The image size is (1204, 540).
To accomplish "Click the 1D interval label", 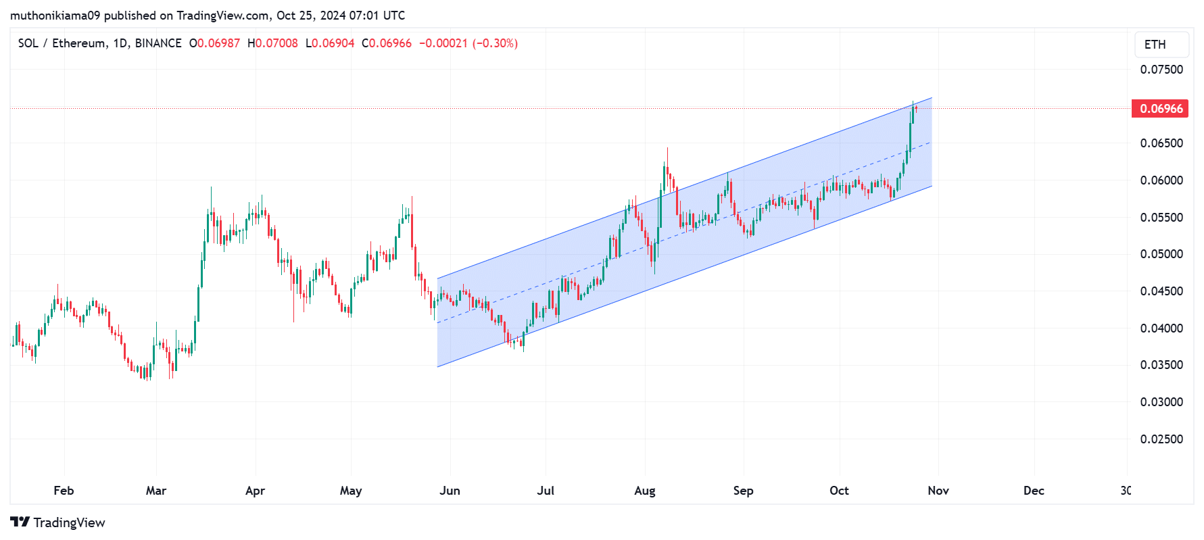I will (120, 43).
